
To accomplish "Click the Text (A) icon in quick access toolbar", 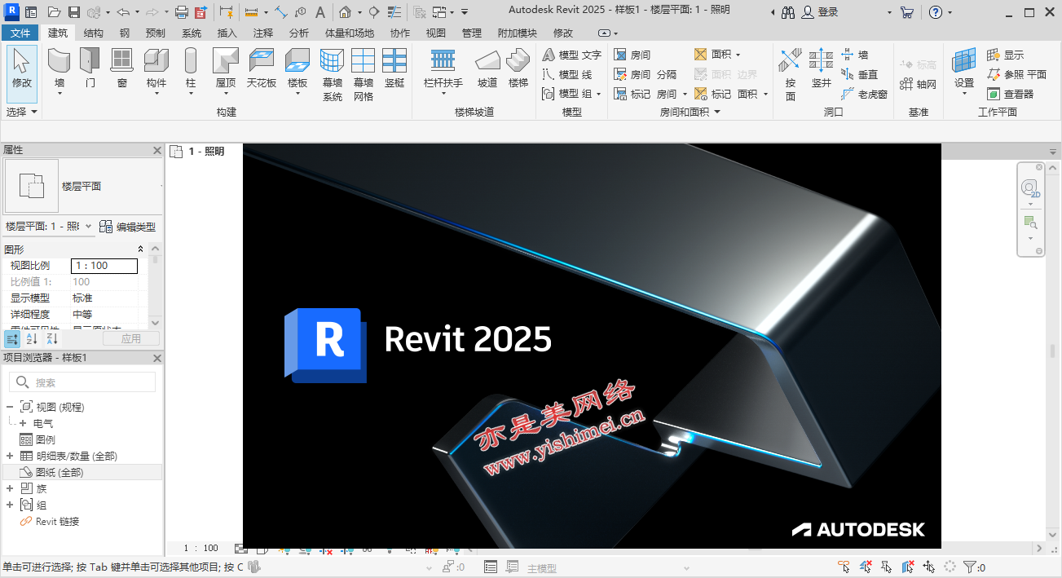I will coord(320,12).
